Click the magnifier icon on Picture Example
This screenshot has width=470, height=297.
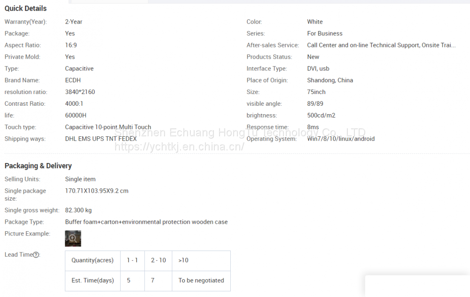(x=73, y=238)
